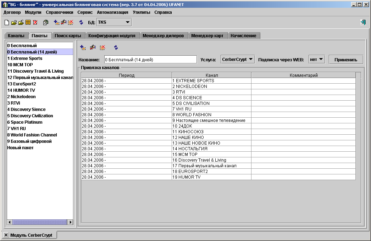Click the blank page new contract icon
The image size is (371, 241).
(6, 22)
